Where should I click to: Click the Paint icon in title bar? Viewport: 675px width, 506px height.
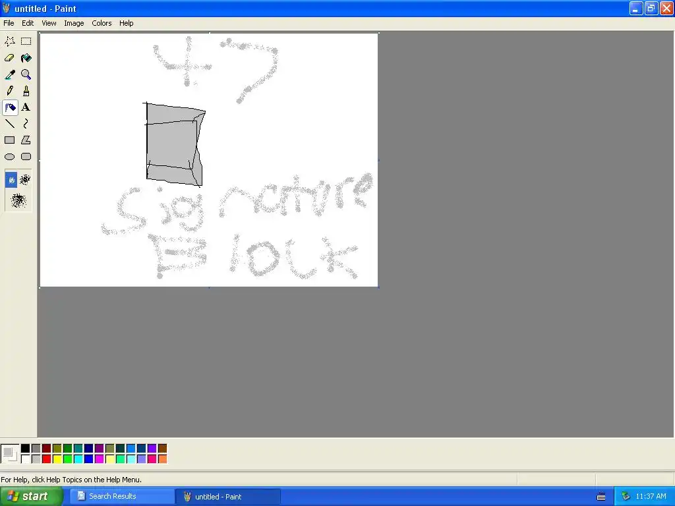click(x=6, y=8)
